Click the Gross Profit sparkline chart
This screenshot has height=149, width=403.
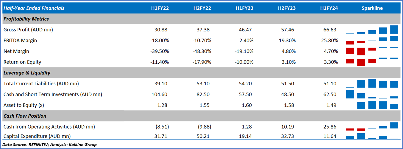[372, 30]
